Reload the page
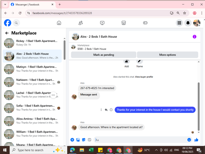Image resolution: width=205 pixels, height=154 pixels. point(20,13)
